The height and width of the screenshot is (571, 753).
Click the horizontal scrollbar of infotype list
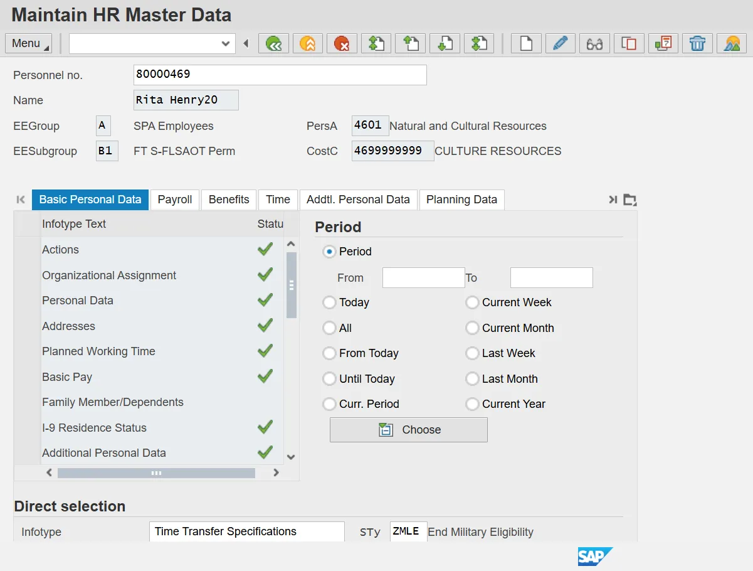coord(156,473)
